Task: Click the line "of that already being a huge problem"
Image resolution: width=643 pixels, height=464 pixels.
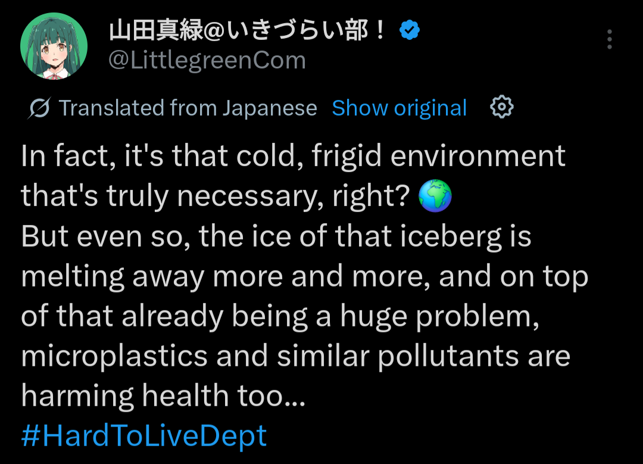Action: point(280,316)
